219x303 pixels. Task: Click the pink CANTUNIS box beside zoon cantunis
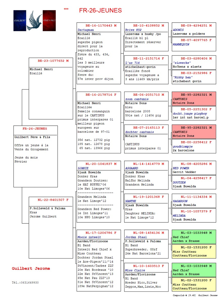194,99
